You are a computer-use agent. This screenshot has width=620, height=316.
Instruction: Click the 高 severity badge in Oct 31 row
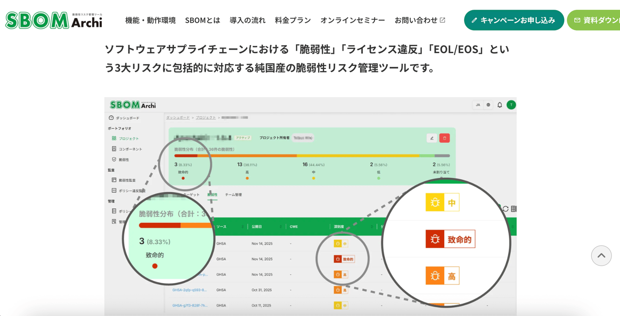[x=341, y=290]
